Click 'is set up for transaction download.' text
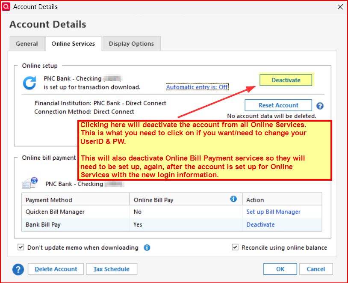The width and height of the screenshot is (348, 283). tap(92, 87)
